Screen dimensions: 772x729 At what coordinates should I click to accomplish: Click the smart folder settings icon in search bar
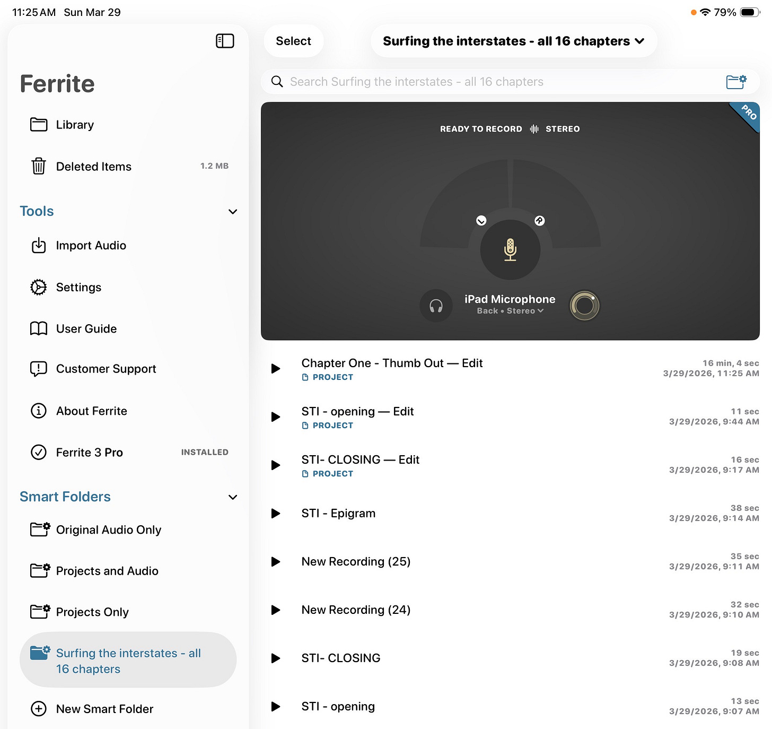click(736, 81)
